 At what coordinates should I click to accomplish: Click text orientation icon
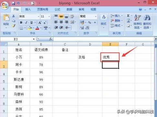coord(67,28)
